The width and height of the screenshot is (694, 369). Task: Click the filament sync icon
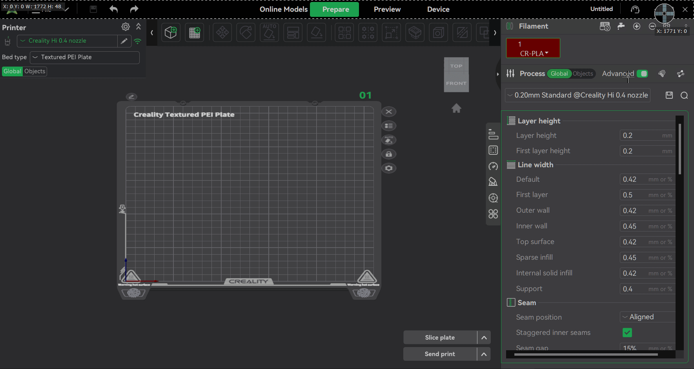point(605,26)
